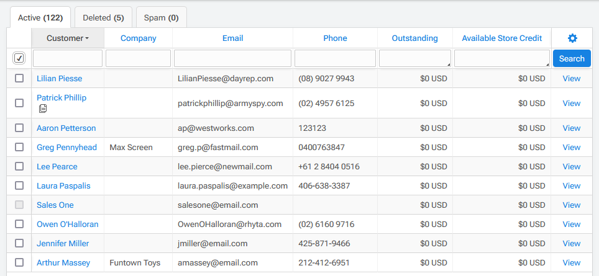
Task: Focus the Email filter input field
Action: point(232,58)
